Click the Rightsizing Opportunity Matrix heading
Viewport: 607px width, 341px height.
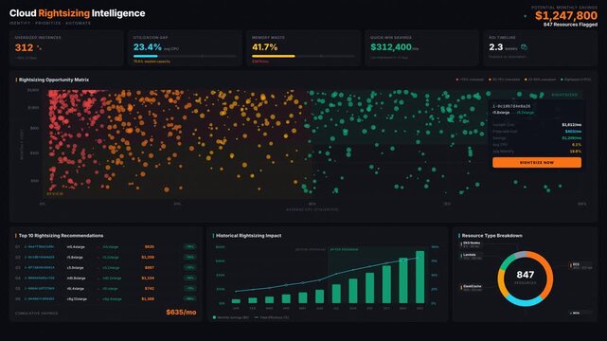[54, 80]
